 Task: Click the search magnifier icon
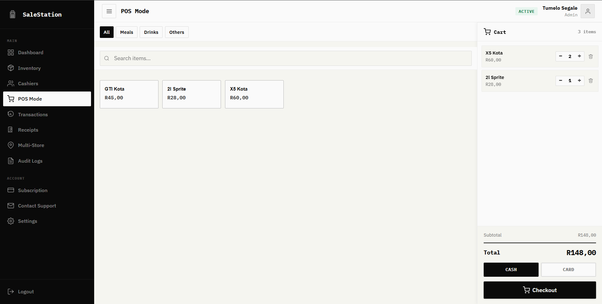pos(107,58)
